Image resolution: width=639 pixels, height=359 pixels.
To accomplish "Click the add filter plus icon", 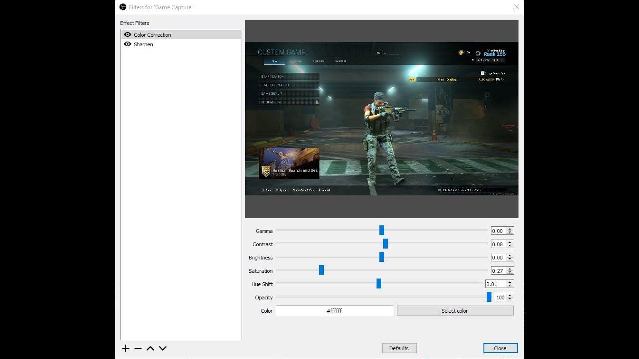I will point(126,348).
